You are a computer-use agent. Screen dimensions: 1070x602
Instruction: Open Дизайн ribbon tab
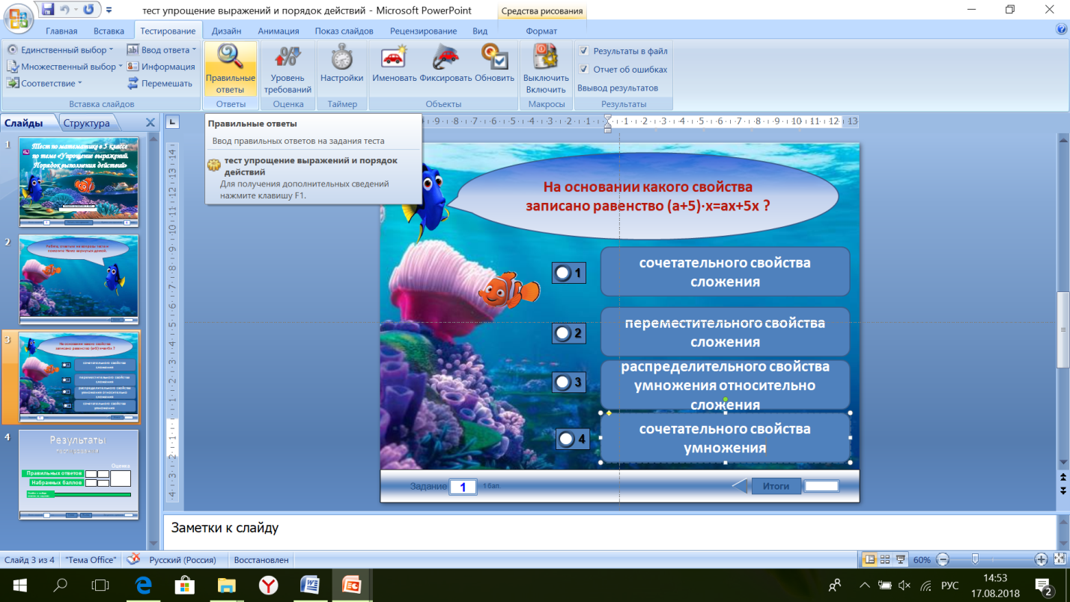pos(226,31)
